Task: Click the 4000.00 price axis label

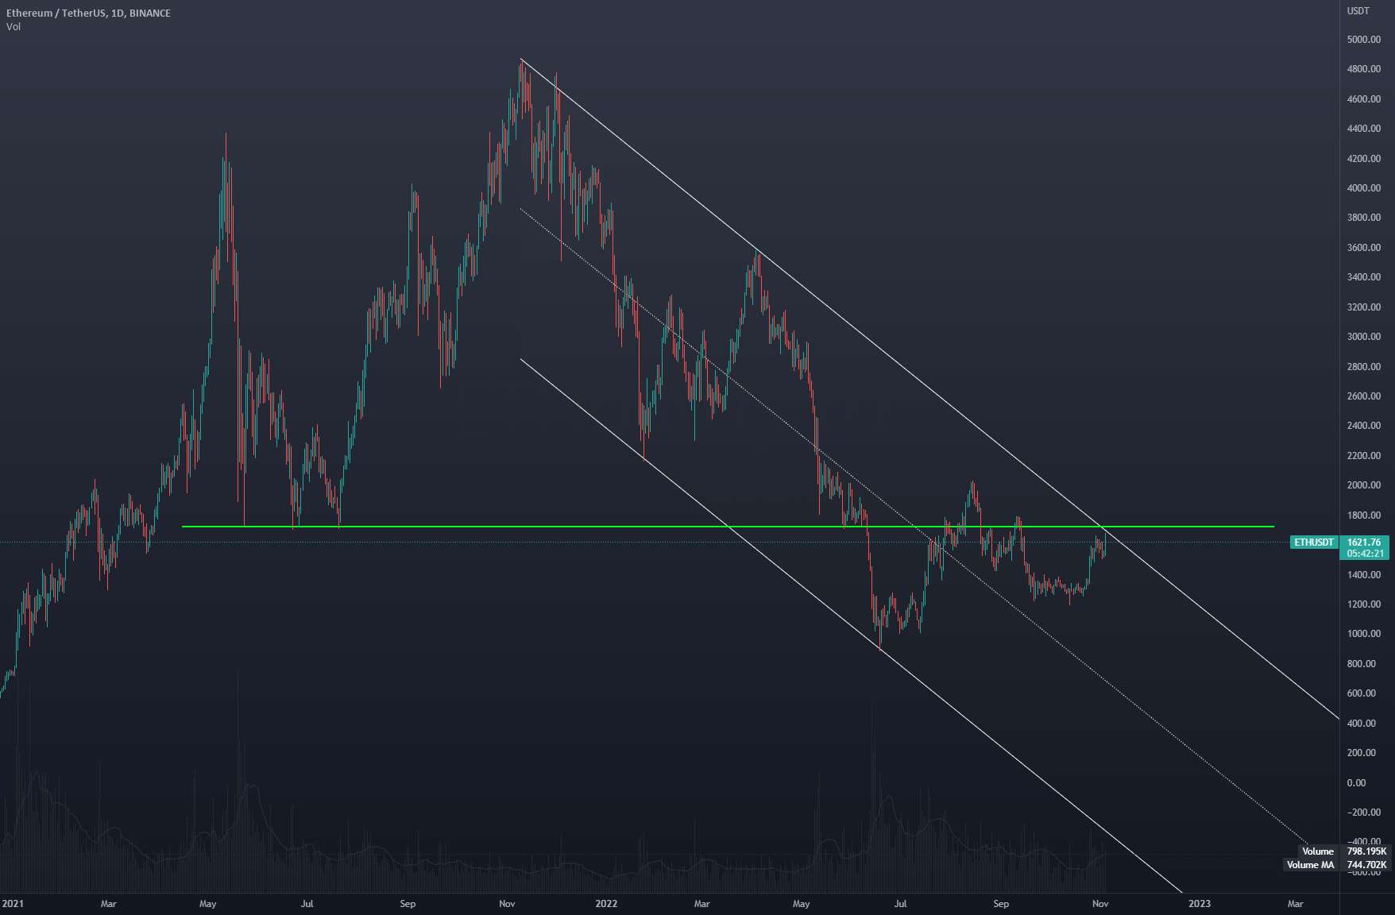Action: [x=1363, y=188]
